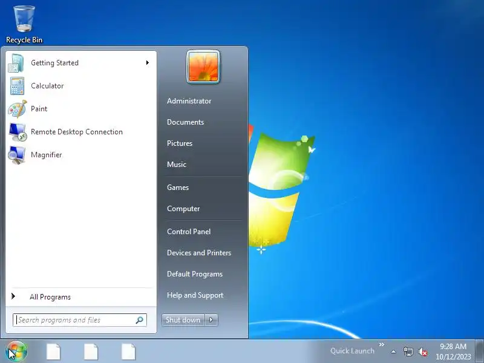Select the Remote Desktop Connection text label
The height and width of the screenshot is (363, 484).
77,132
